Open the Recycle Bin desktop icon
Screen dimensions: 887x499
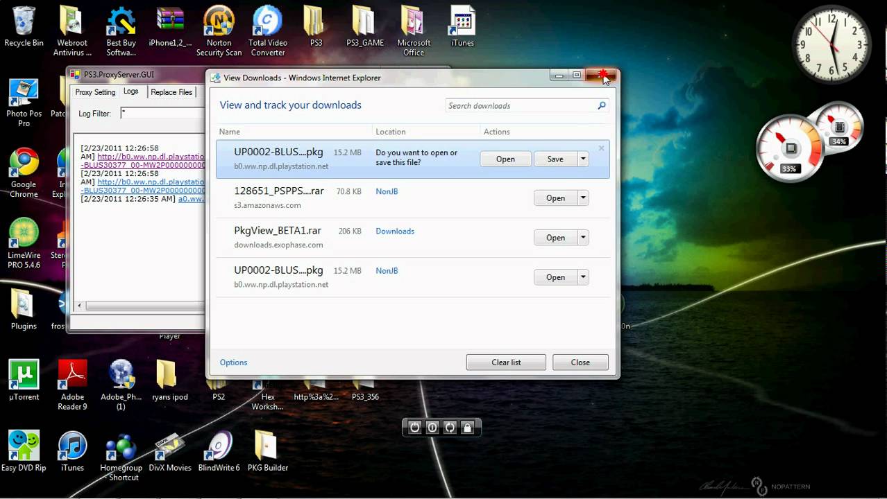(24, 26)
